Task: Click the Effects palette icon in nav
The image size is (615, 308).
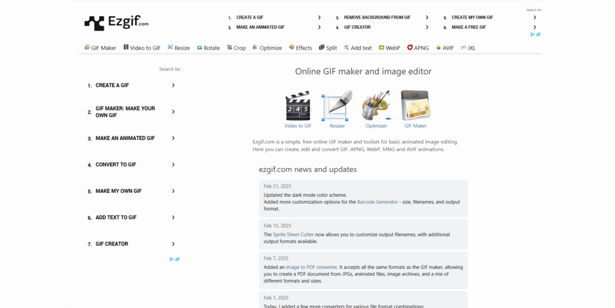Action: tap(291, 47)
